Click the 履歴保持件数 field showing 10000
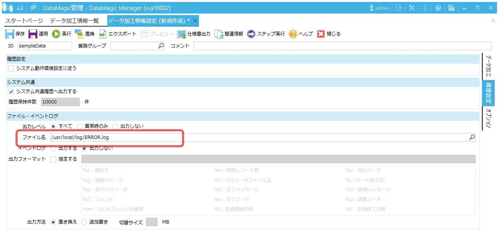The height and width of the screenshot is (233, 499). pos(60,102)
